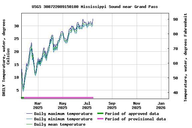Click the 25 tick on Celsius axis
The height and width of the screenshot is (128, 192).
(x=16, y=39)
